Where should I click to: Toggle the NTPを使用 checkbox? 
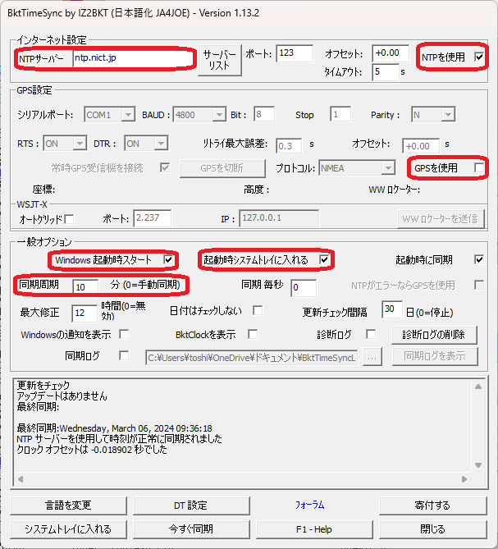tap(479, 57)
